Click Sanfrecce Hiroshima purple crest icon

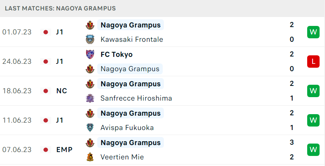click(x=90, y=98)
